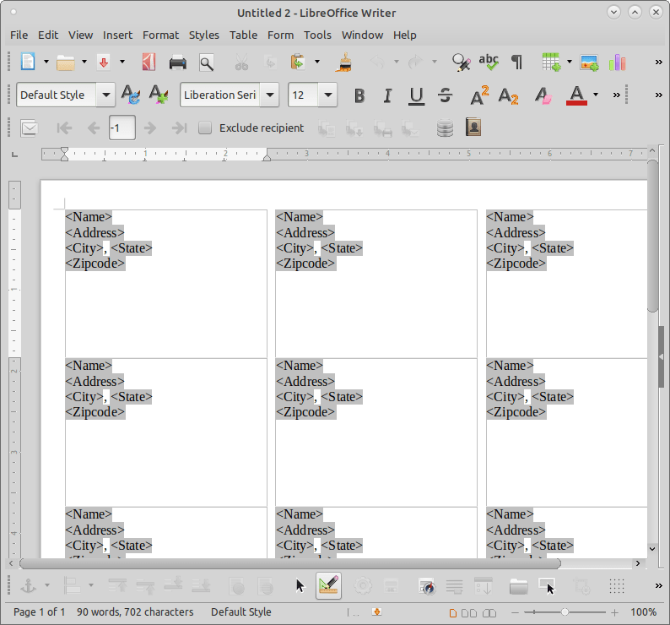This screenshot has width=670, height=625.
Task: Toggle Exclude recipient checkbox
Action: click(x=205, y=128)
